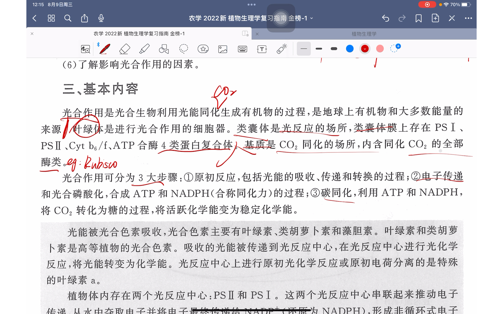
Task: Pick the blue pen color
Action: coord(350,49)
